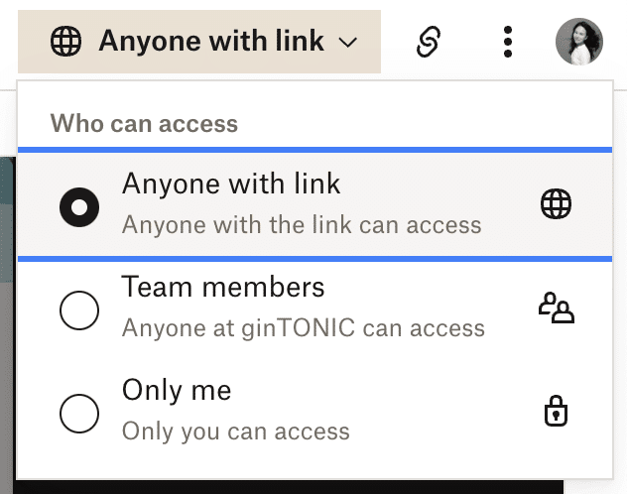Open the three-dot more options menu
This screenshot has height=494, width=627.
point(508,42)
